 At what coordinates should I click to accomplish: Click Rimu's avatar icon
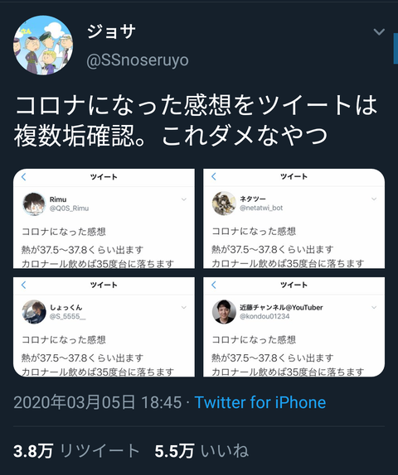(x=34, y=204)
